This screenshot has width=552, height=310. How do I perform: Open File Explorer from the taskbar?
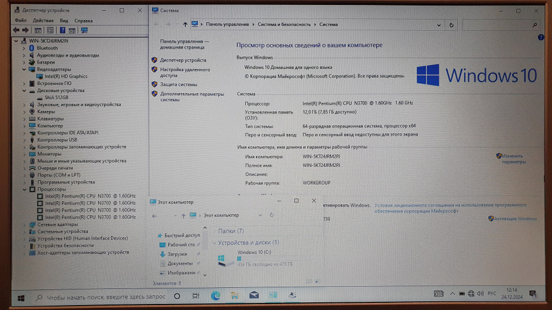click(235, 296)
